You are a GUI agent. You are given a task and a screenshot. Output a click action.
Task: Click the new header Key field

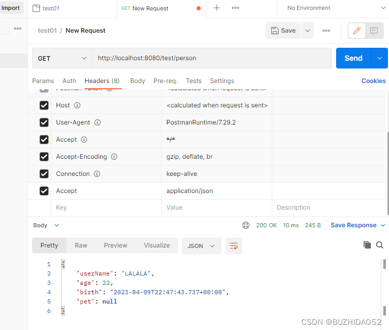point(106,208)
